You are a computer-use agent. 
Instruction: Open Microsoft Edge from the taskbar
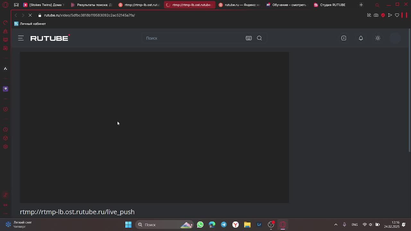pos(212,225)
